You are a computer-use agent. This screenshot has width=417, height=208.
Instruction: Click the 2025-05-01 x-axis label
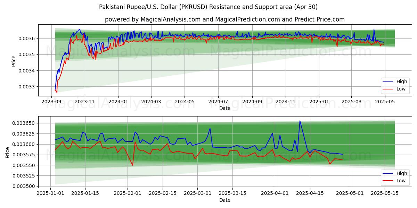[350, 193]
